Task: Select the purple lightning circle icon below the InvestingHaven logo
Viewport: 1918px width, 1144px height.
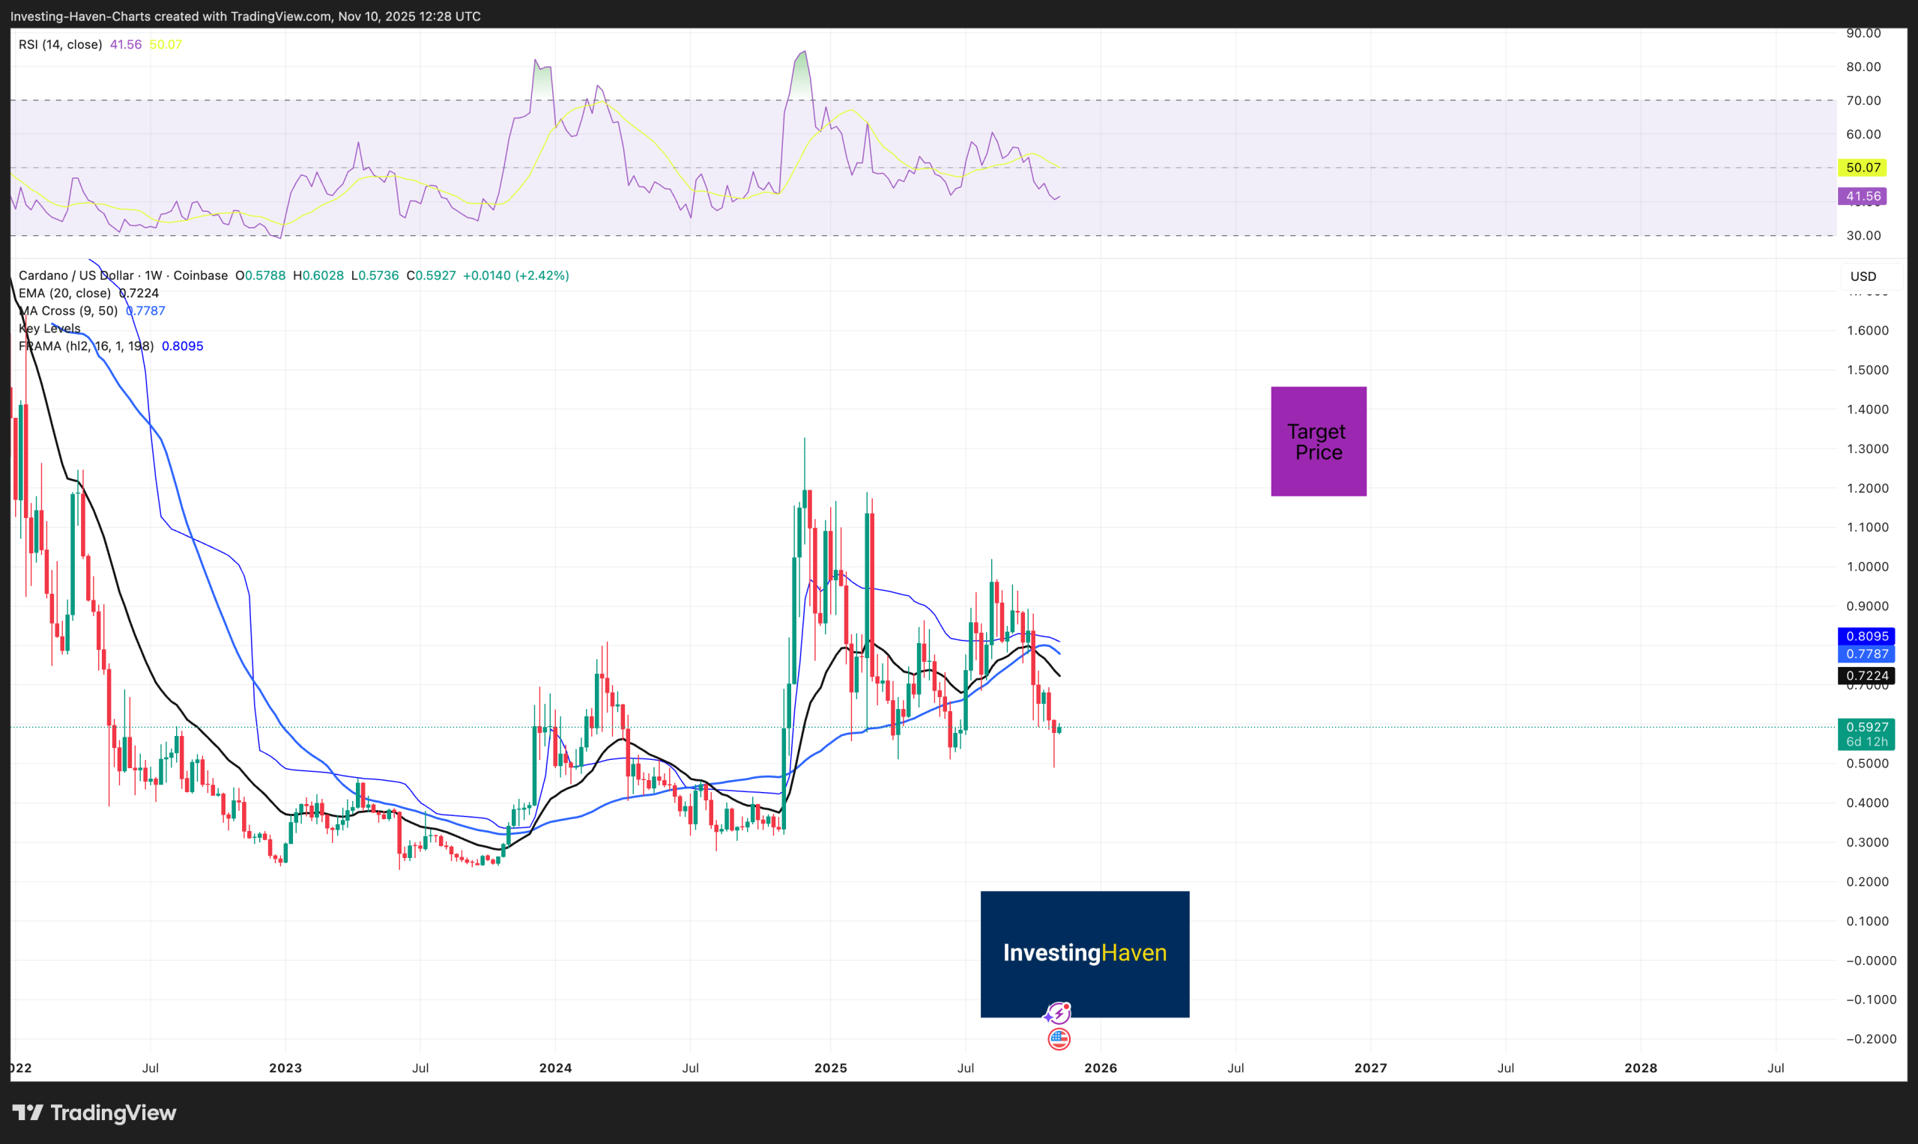Action: [1059, 1013]
